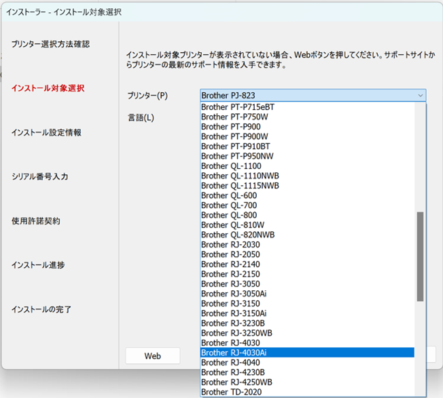Choose Brother RJ-3050 printer model
The image size is (443, 398).
point(307,284)
